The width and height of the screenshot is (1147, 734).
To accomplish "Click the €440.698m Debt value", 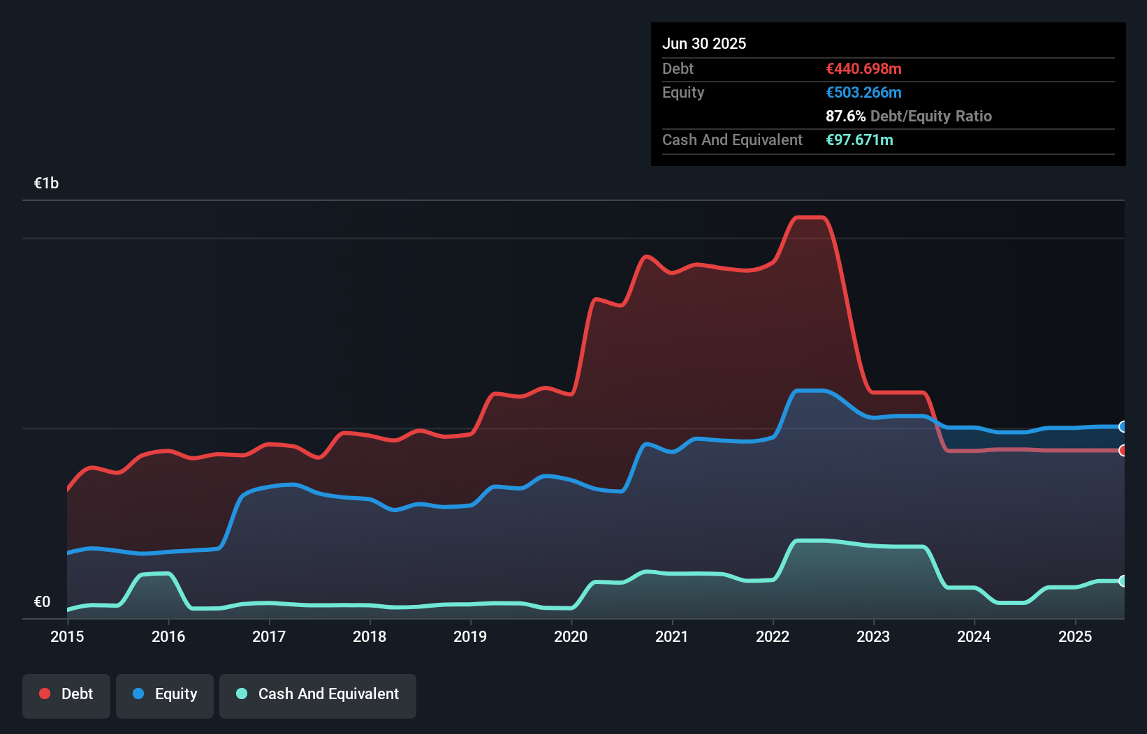I will click(x=863, y=68).
